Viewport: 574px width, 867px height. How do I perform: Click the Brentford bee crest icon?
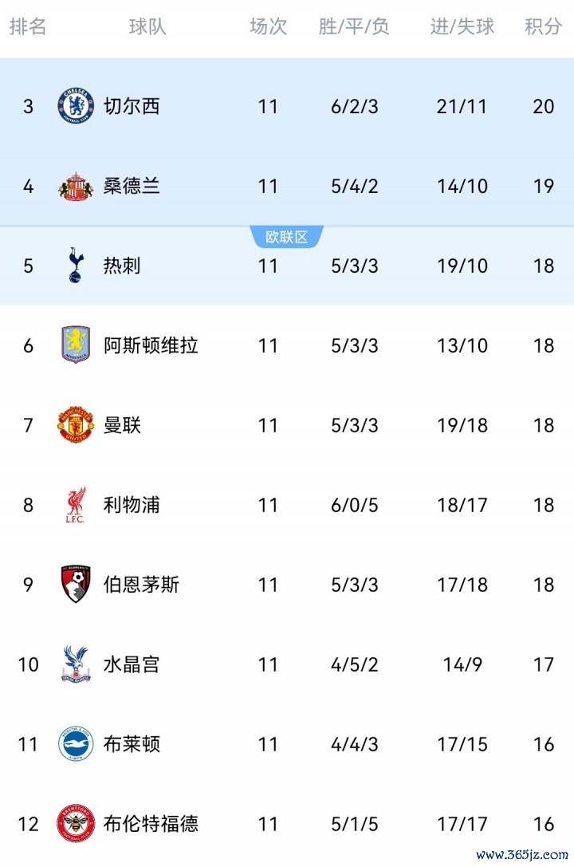(76, 824)
